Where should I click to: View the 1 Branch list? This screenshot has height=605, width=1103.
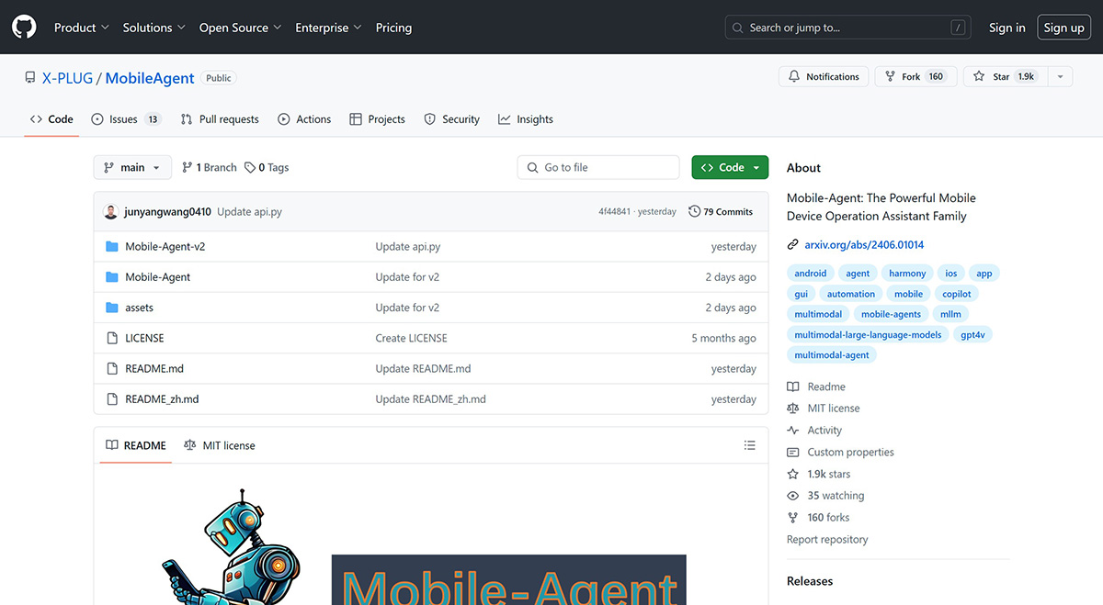(208, 166)
